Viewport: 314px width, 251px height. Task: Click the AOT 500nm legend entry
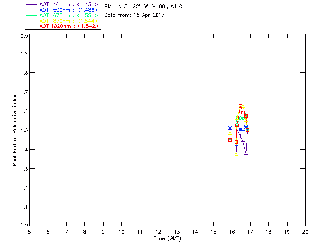pyautogui.click(x=62, y=10)
